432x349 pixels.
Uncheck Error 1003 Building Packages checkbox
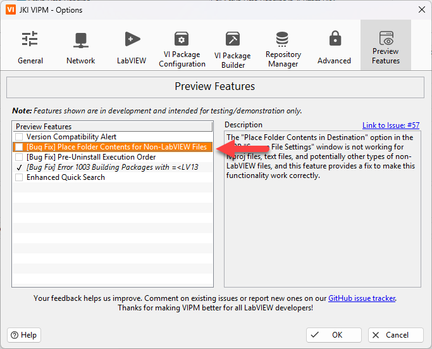pyautogui.click(x=20, y=167)
